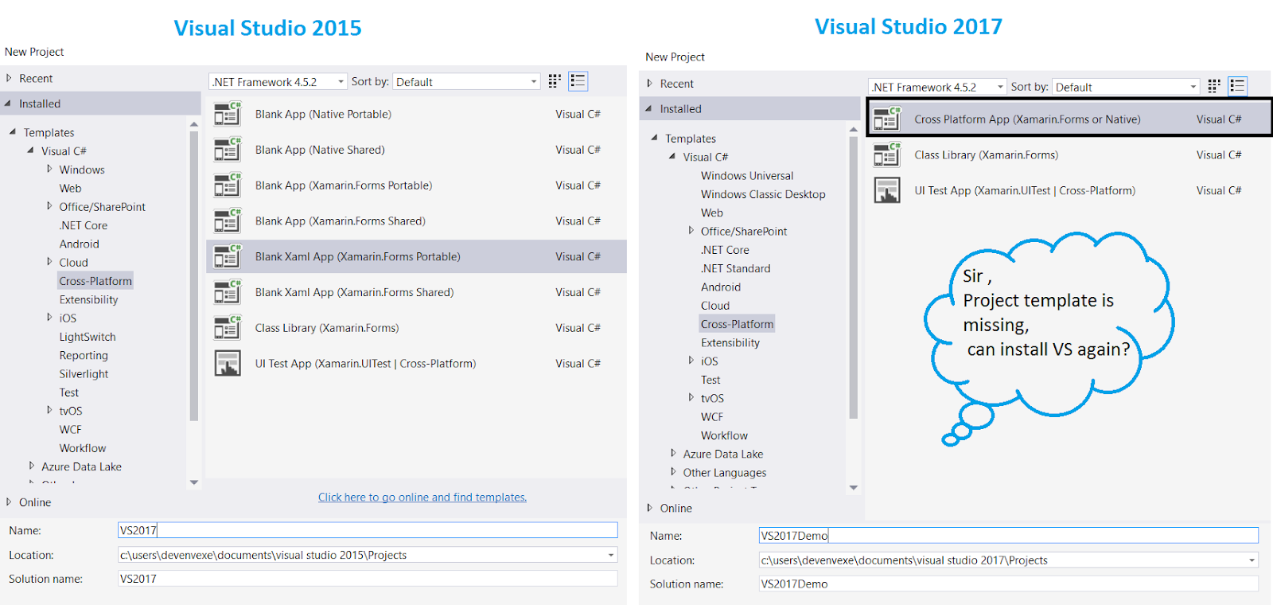The image size is (1273, 605).
Task: Expand Other Languages node in VS 2017
Action: pos(673,472)
